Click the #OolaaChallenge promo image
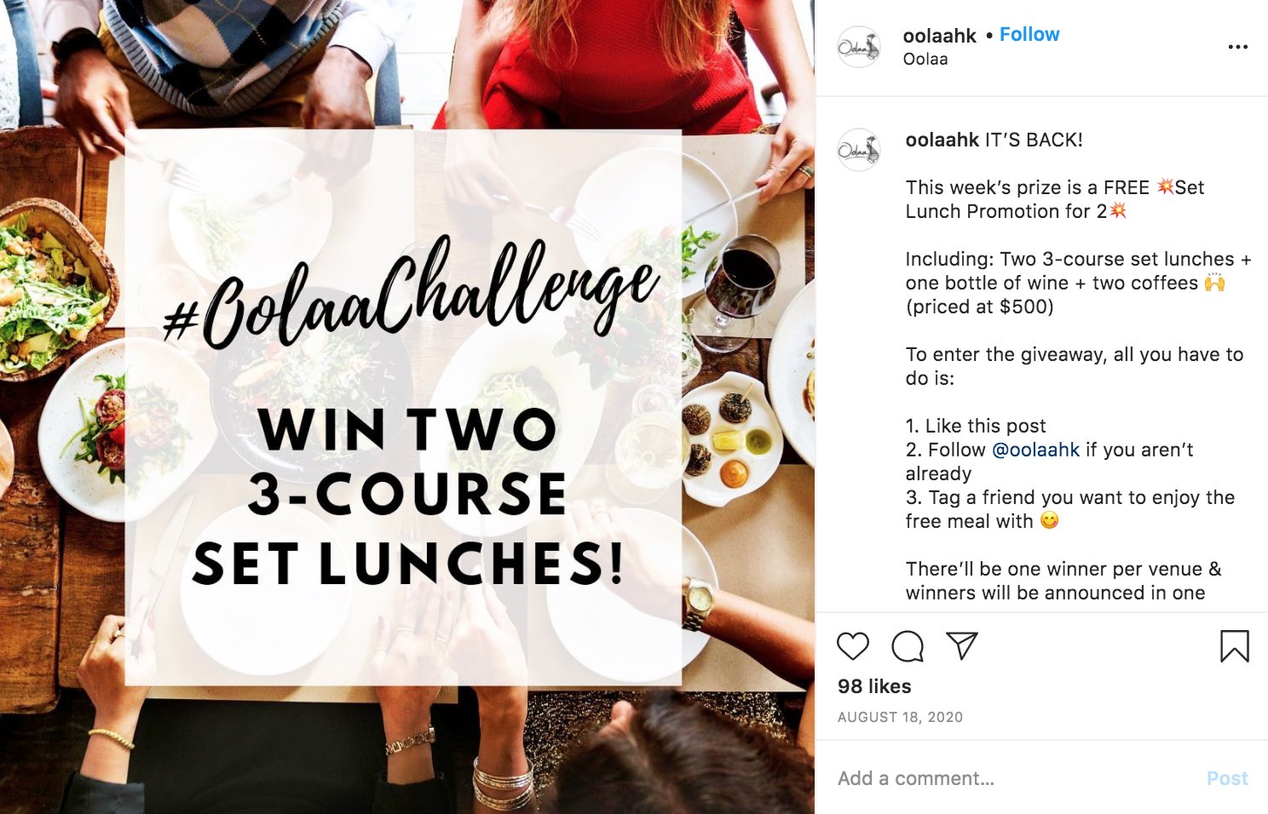Viewport: 1268px width, 814px height. 407,407
